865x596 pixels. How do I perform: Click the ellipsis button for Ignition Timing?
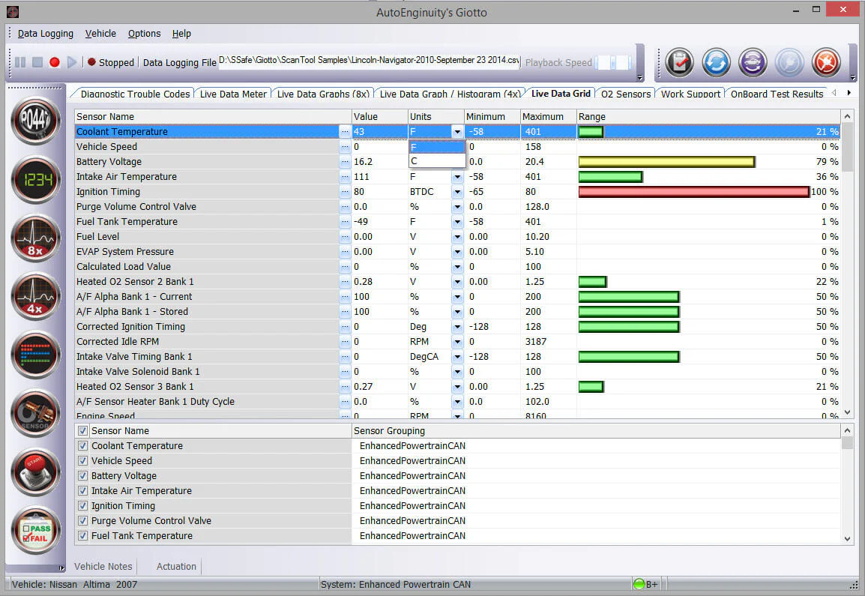(345, 191)
